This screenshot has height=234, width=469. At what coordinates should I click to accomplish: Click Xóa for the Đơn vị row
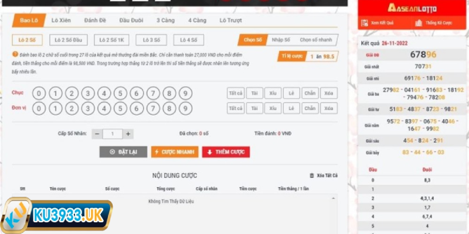(x=329, y=108)
